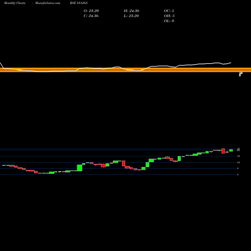The height and width of the screenshot is (251, 251).
Task: Click the "OH: 5" reading
Action: pyautogui.click(x=169, y=16)
